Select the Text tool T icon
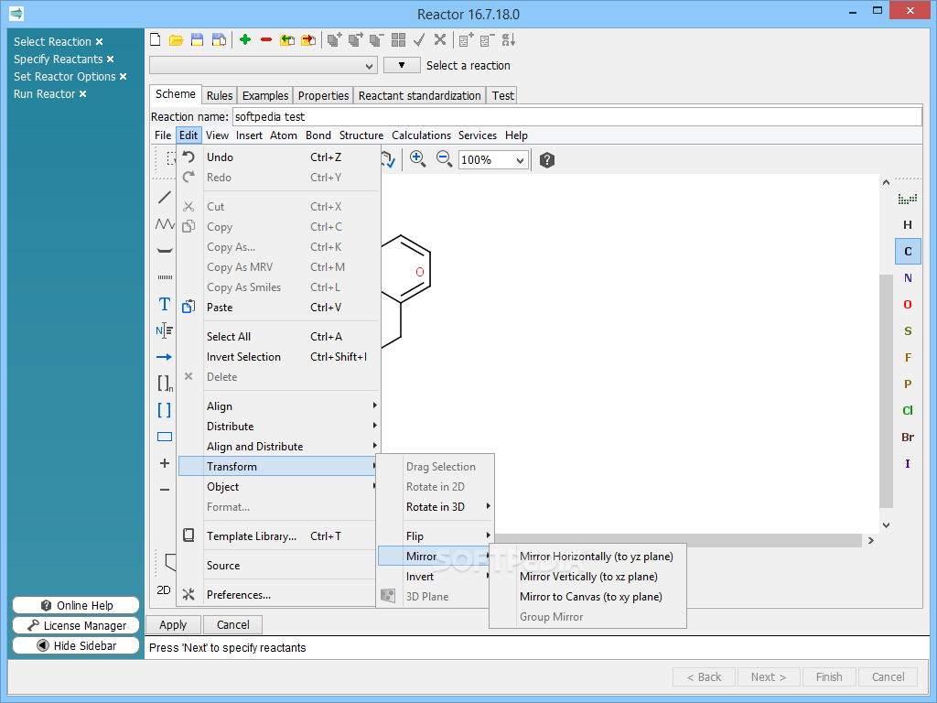 click(x=165, y=304)
